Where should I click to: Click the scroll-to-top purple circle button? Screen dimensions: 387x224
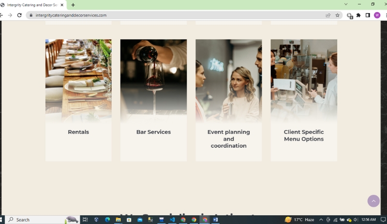[373, 201]
